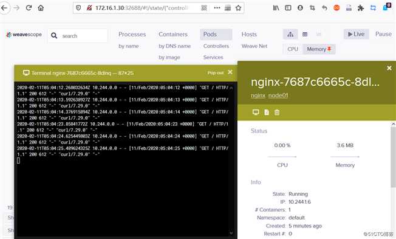Screen dimensions: 396x239
Task: Show containers by image
Action: coord(169,57)
